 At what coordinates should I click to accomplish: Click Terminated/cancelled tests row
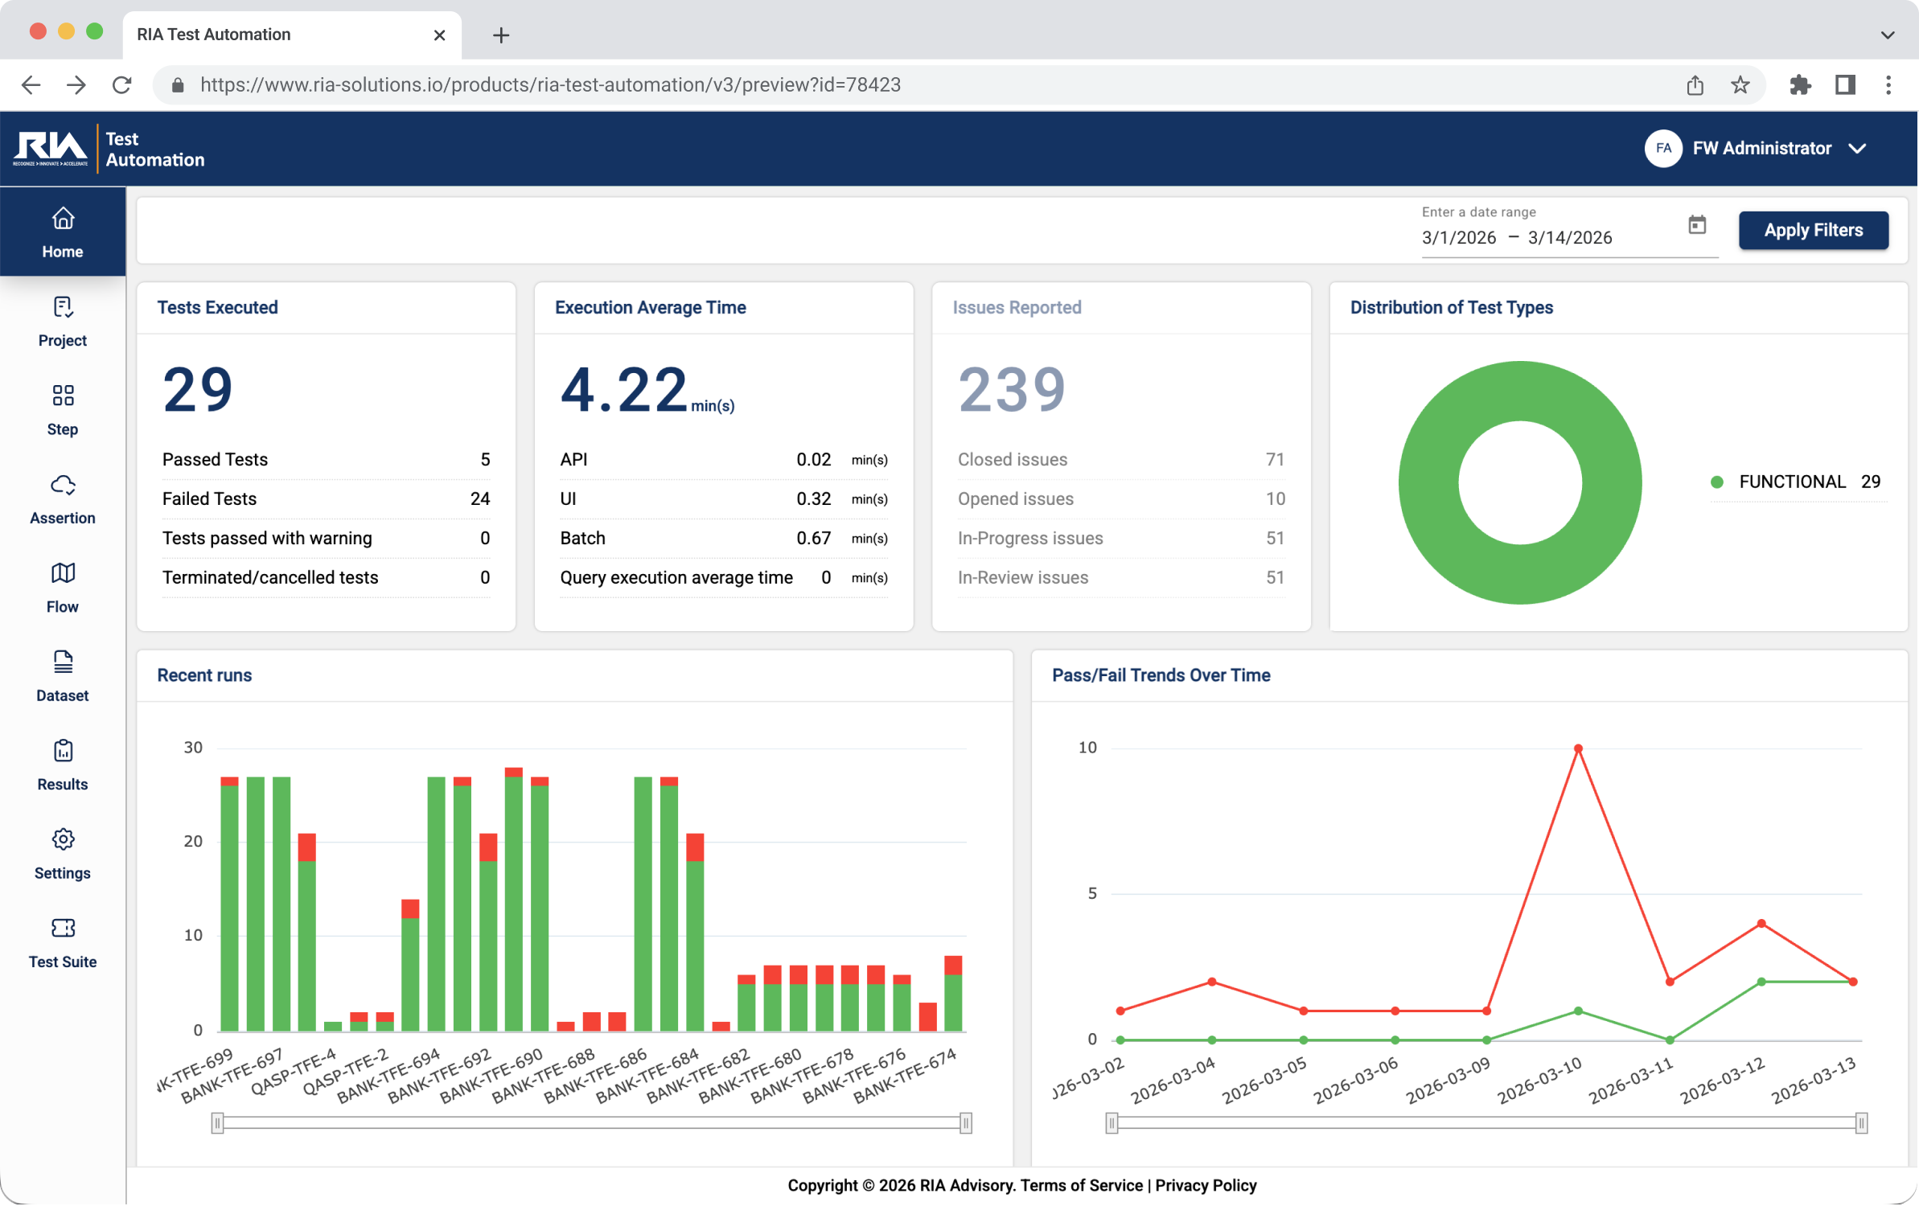pyautogui.click(x=326, y=578)
